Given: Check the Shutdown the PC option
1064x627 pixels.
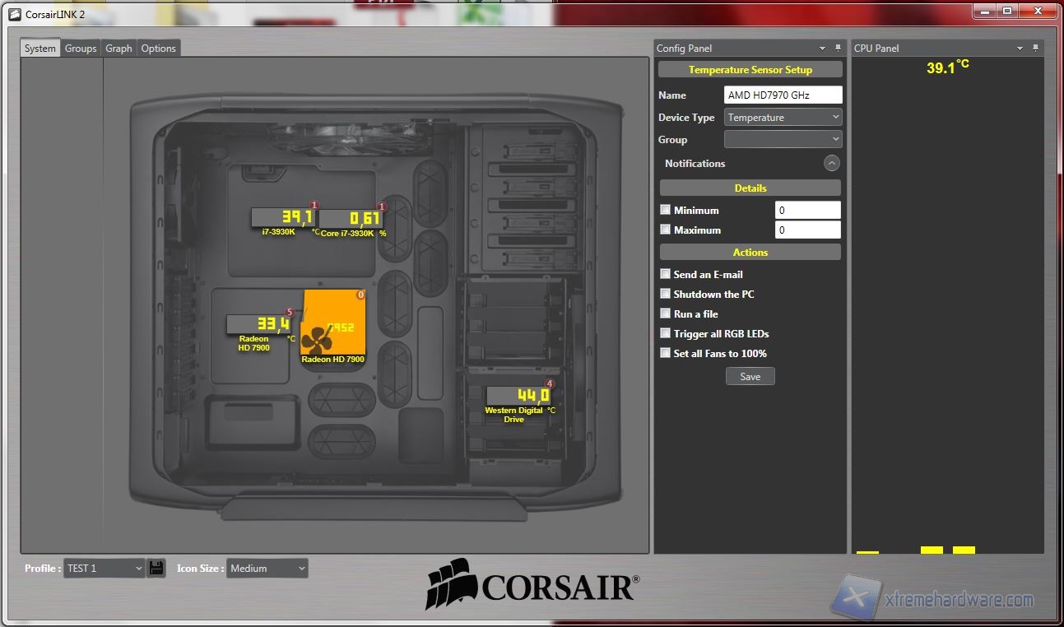Looking at the screenshot, I should (665, 294).
